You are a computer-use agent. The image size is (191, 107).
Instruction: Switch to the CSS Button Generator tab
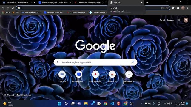tap(90, 3)
